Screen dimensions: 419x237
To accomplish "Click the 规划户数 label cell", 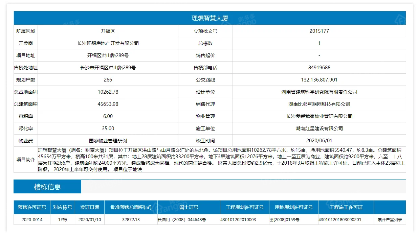I will [x=26, y=80].
